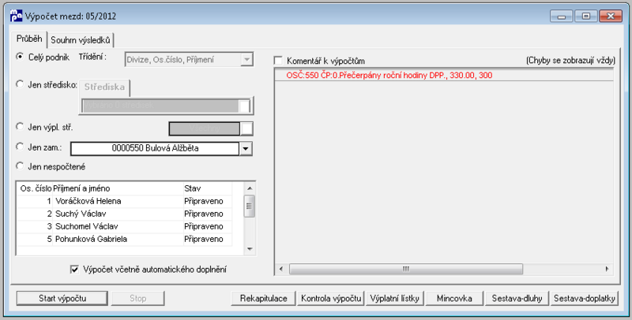Select the Pohunková Gabriela row

tap(125, 239)
